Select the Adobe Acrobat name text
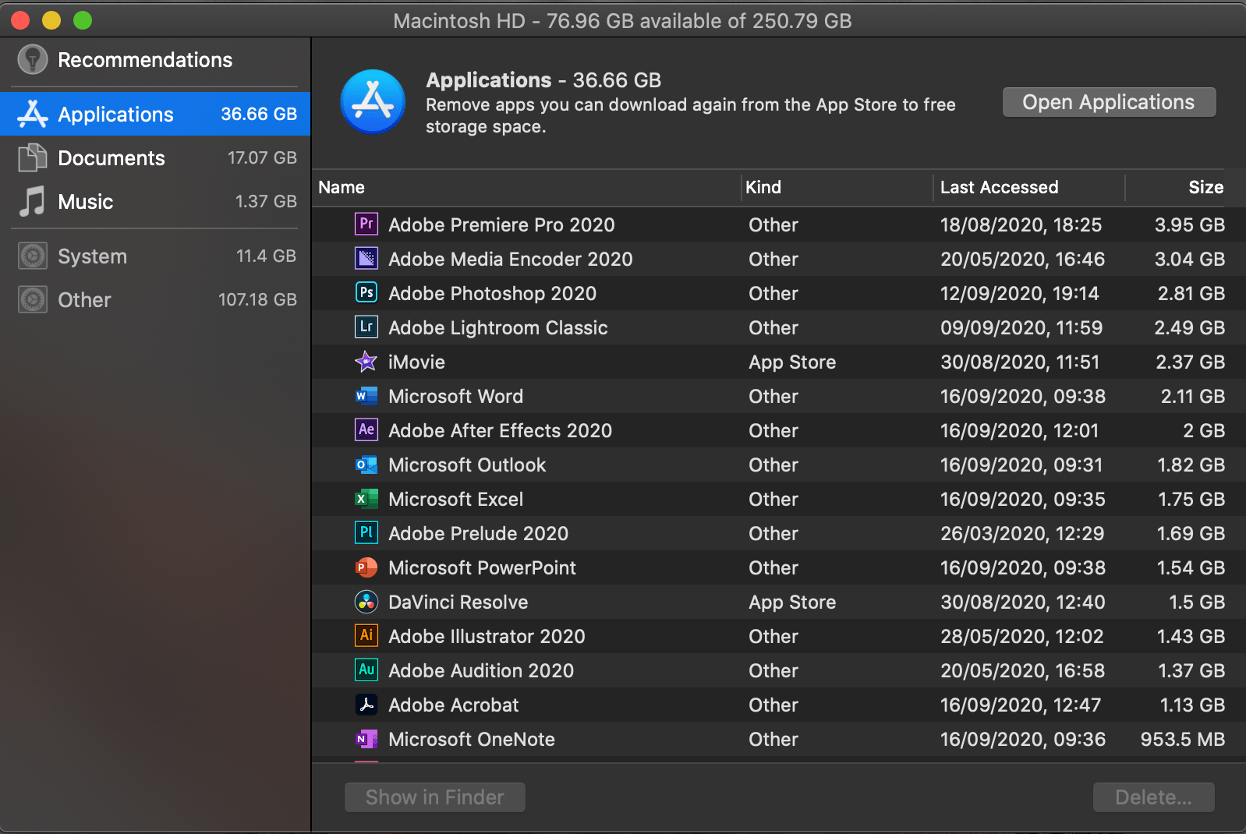1246x834 pixels. pyautogui.click(x=453, y=705)
